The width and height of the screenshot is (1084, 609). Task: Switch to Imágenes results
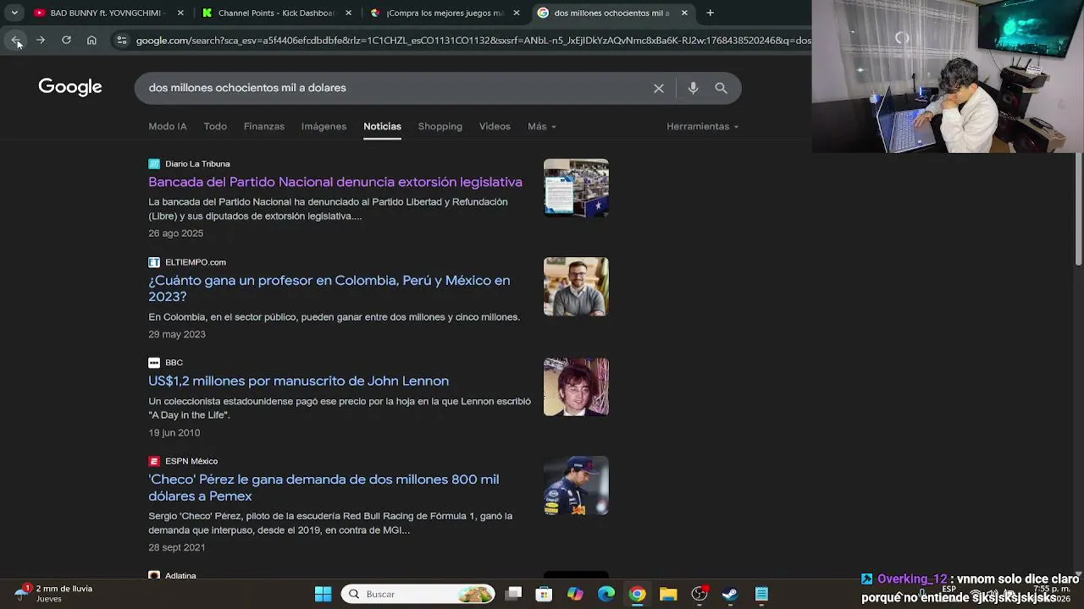click(324, 126)
